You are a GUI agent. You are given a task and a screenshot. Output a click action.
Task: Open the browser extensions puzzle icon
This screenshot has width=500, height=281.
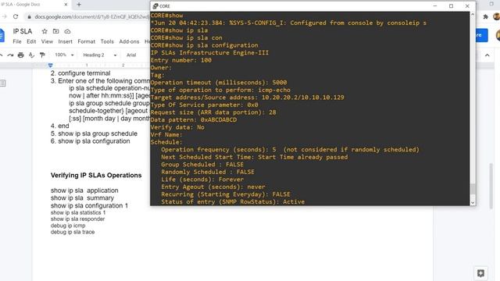tap(486, 16)
